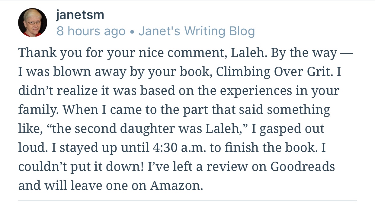Viewport: 375px width, 205px height.
Task: Click the word "Goodreads" in the comment
Action: click(x=303, y=167)
